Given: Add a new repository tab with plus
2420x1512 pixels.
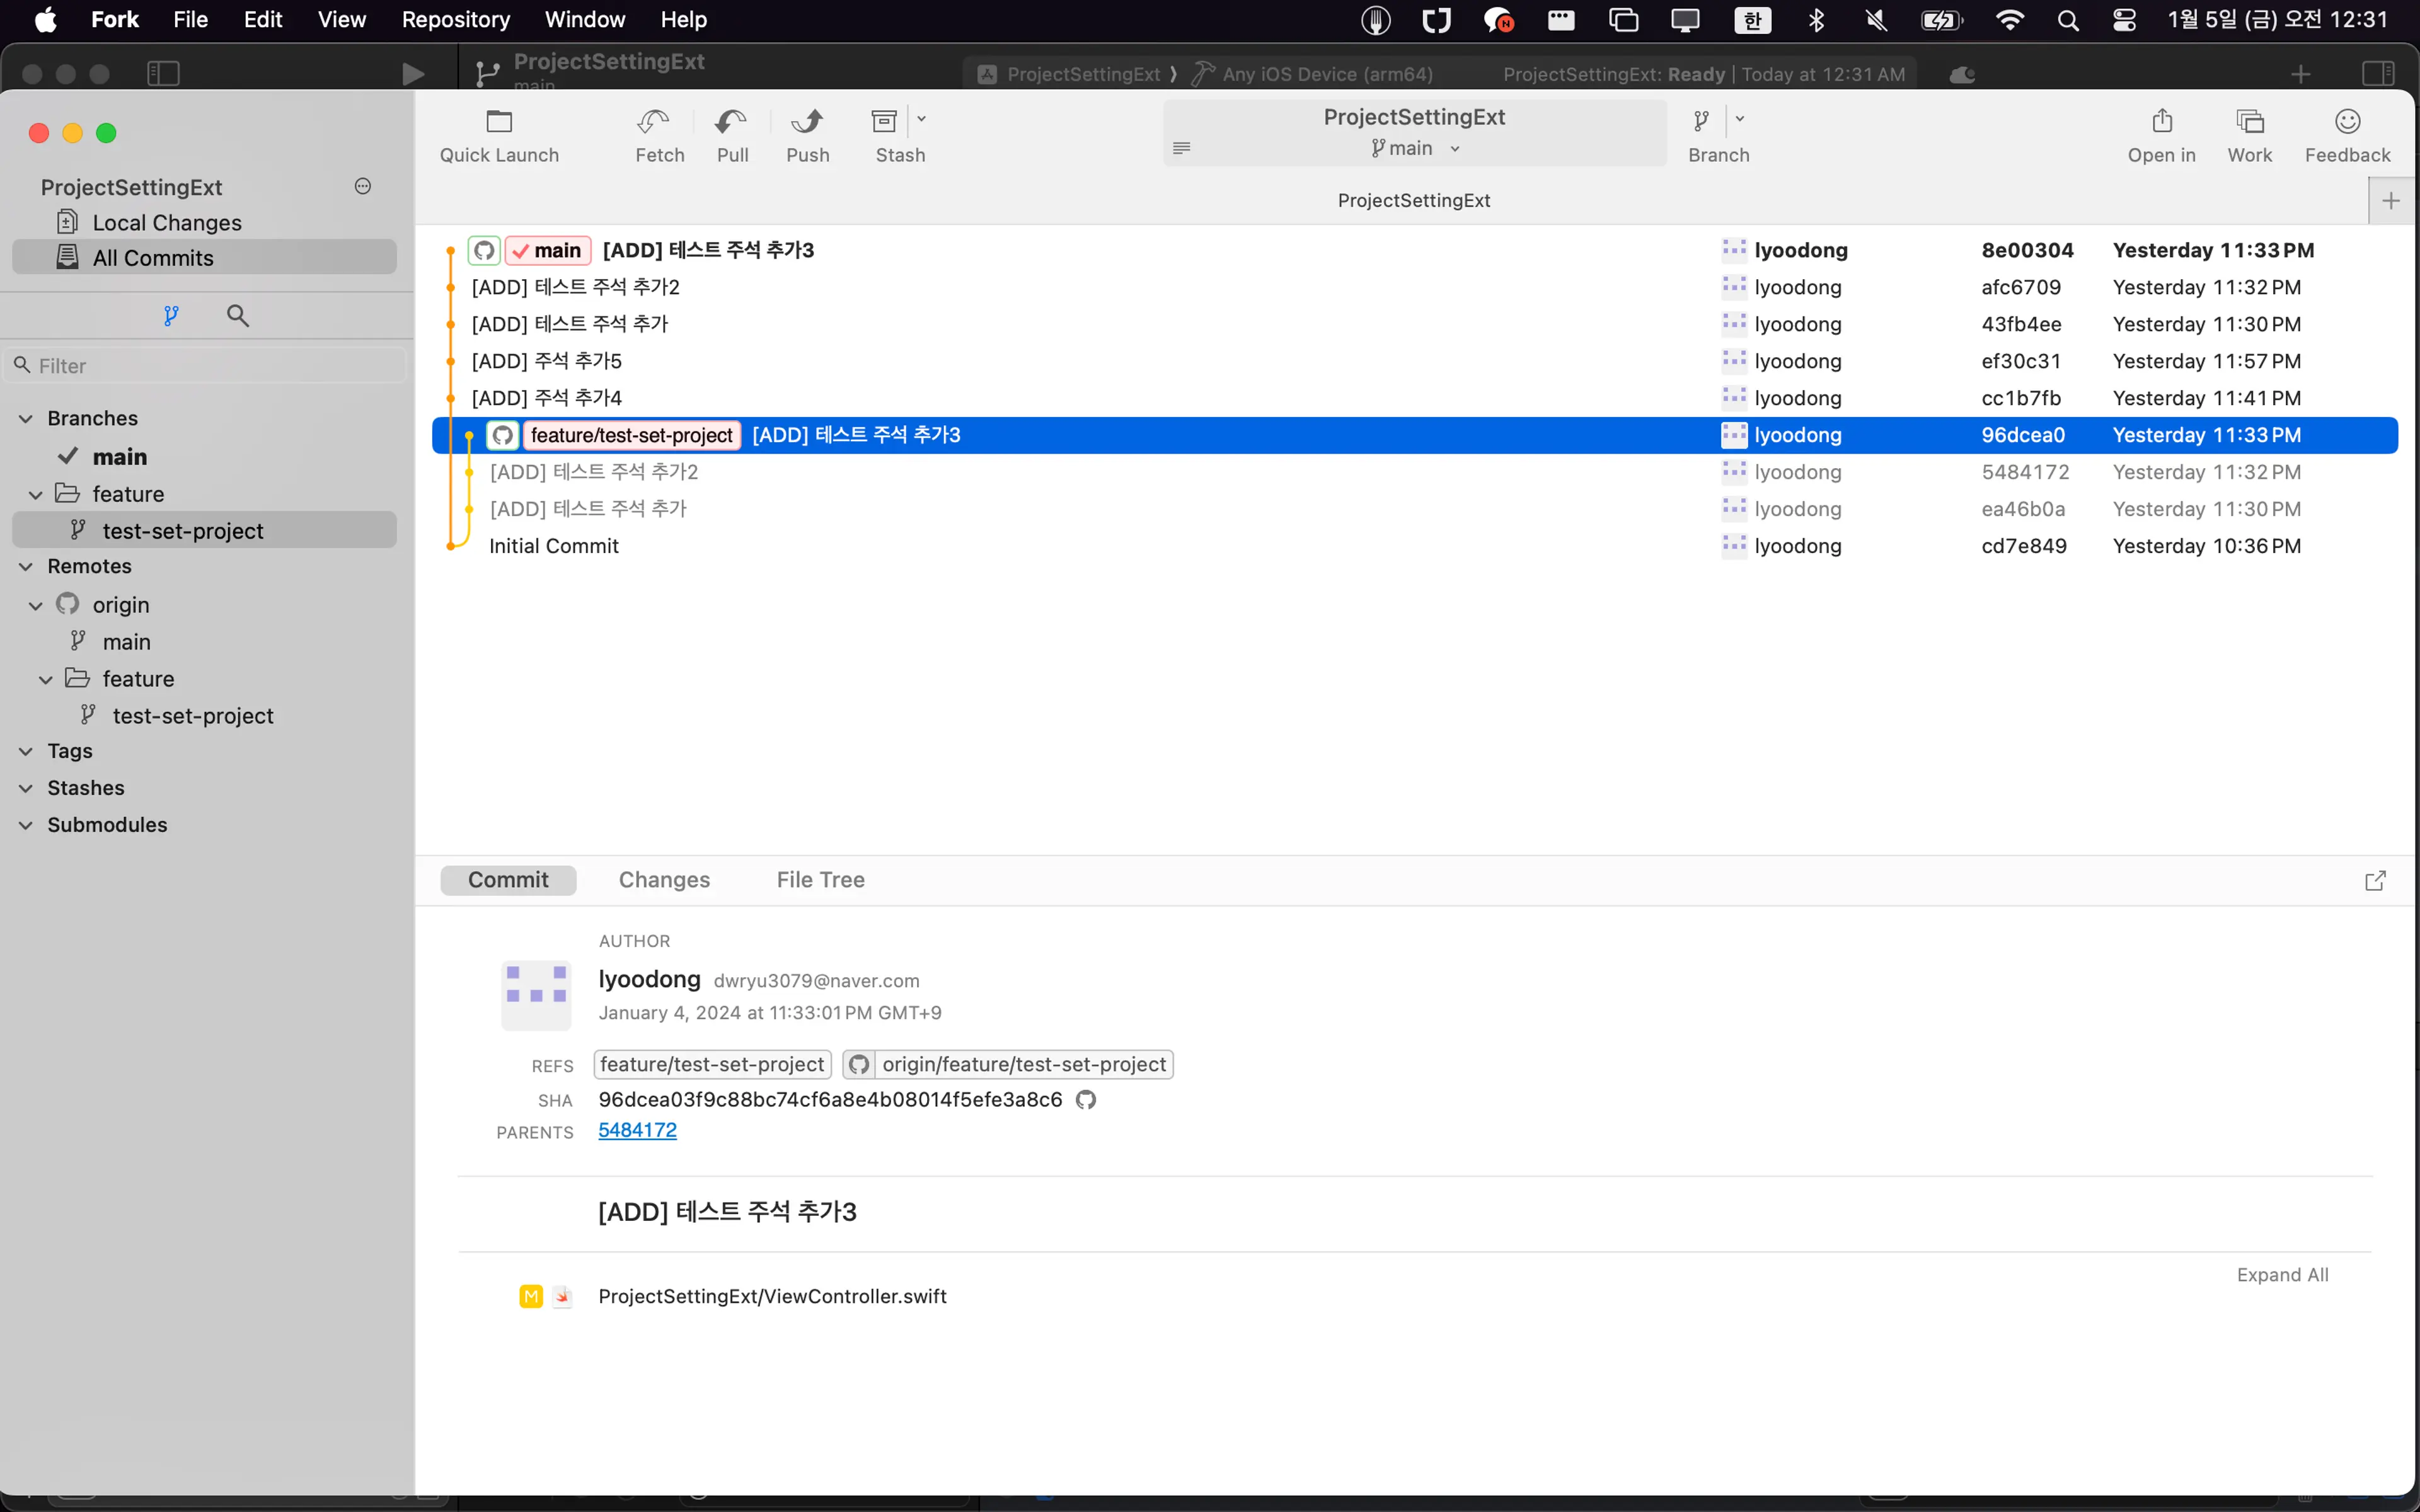Looking at the screenshot, I should coord(2391,201).
